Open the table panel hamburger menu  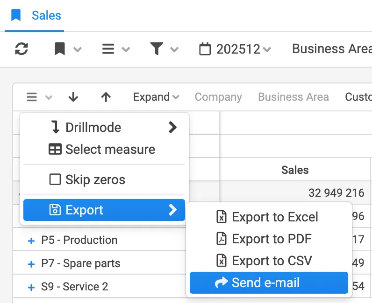38,97
